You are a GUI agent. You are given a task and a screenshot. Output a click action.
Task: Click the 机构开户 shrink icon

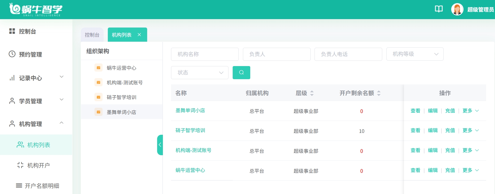pos(20,165)
